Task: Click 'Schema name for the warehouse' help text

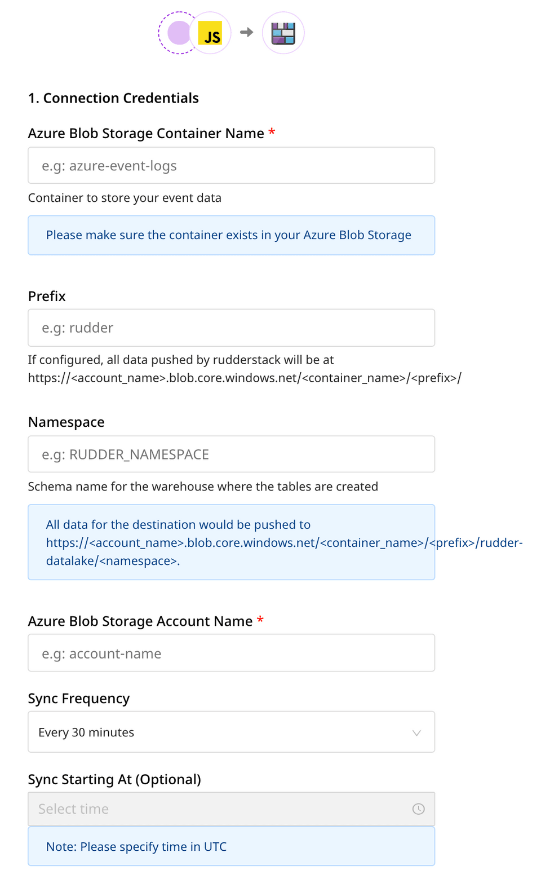Action: pyautogui.click(x=203, y=487)
